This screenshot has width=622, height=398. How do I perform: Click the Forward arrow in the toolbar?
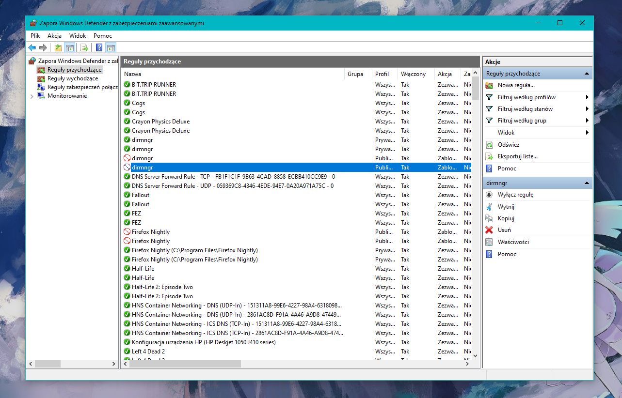43,47
